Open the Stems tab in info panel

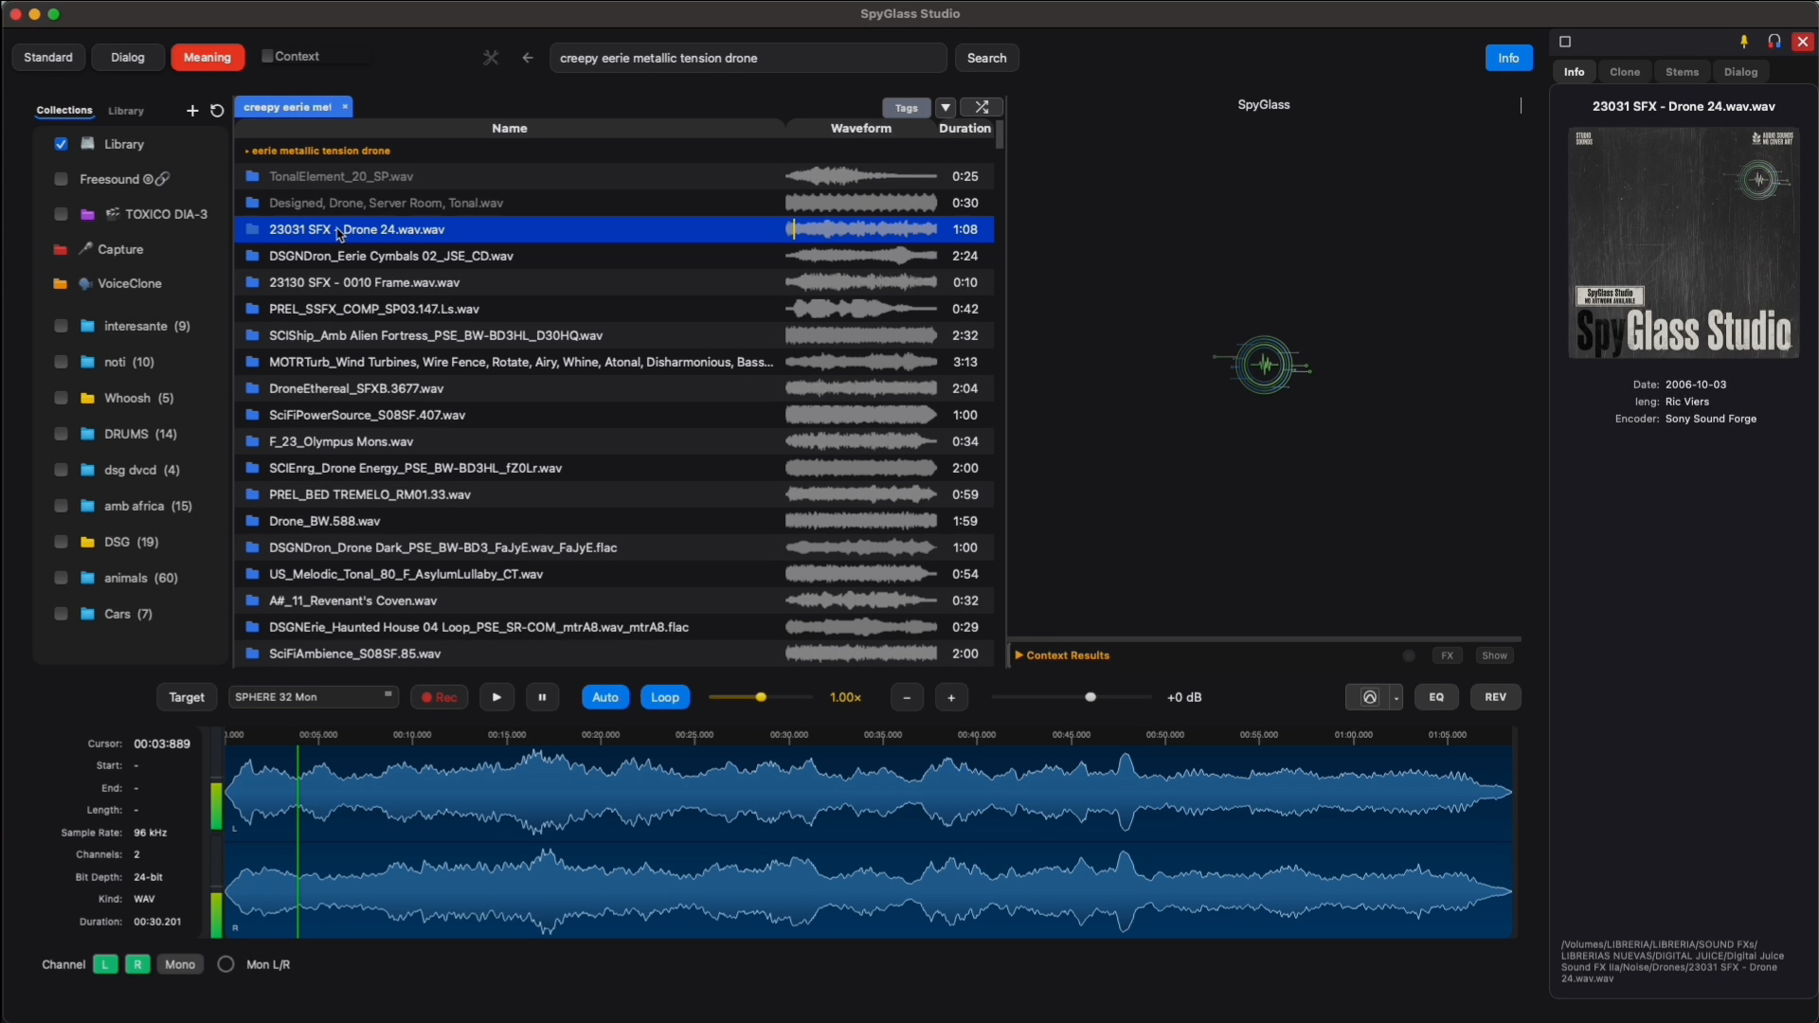click(x=1683, y=72)
